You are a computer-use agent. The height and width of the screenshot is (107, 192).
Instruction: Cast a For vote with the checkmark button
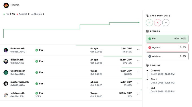point(149,23)
